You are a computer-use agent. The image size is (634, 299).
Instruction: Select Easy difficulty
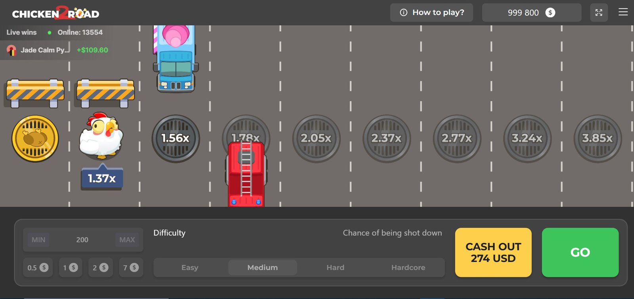(x=190, y=268)
